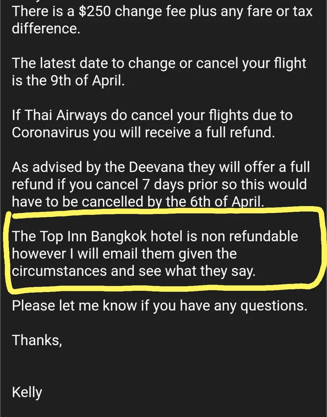Click "circumstances and see what they say."

[134, 271]
